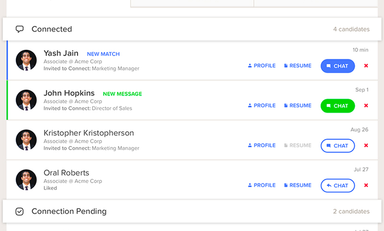The width and height of the screenshot is (384, 231).
Task: Reply via chat to Oral Roberts
Action: pyautogui.click(x=338, y=186)
